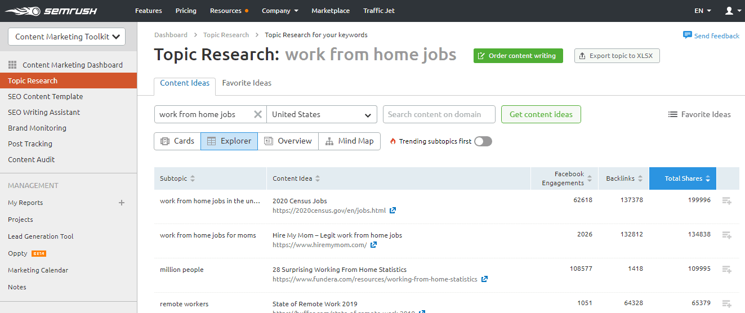745x313 pixels.
Task: Switch to the Favorite Ideas tab
Action: coord(247,83)
